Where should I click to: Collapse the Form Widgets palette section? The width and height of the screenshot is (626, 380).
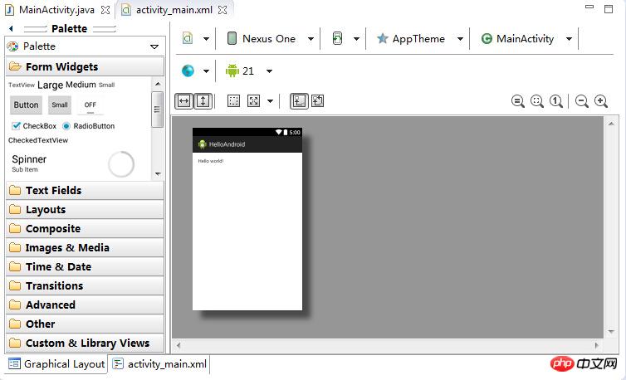[85, 66]
